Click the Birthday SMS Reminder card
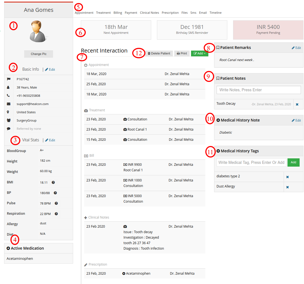 (x=192, y=30)
